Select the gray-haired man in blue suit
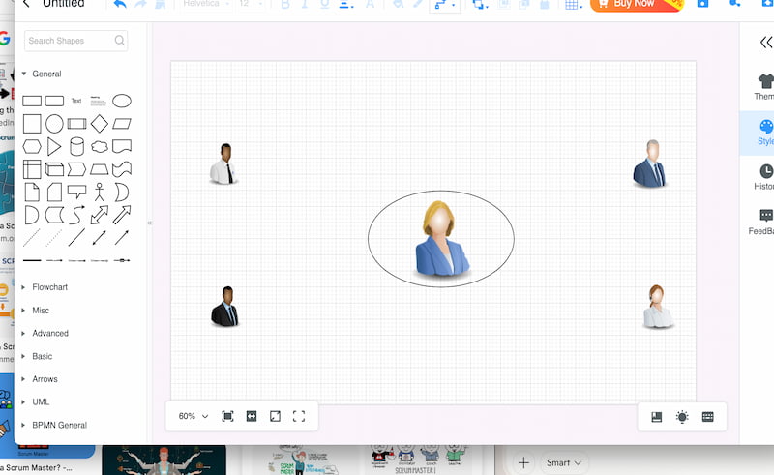The height and width of the screenshot is (475, 774). [x=650, y=163]
